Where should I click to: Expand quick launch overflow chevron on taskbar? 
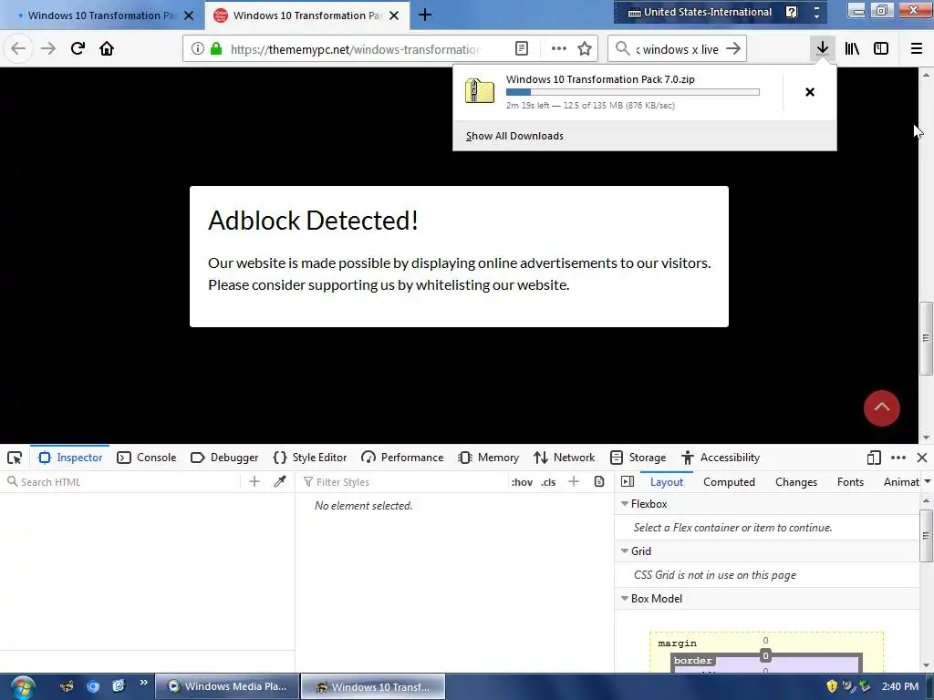[143, 683]
